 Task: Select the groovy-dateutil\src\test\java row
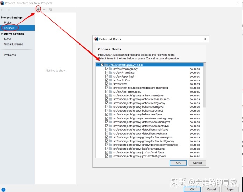pos(150,134)
